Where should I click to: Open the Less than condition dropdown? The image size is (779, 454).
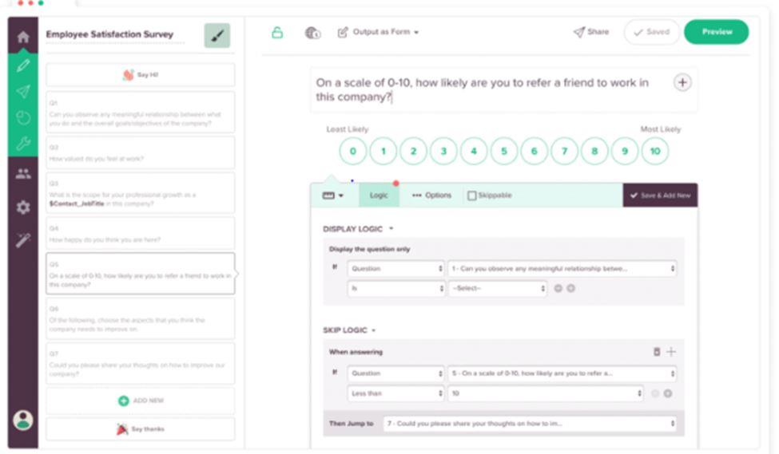click(x=395, y=393)
